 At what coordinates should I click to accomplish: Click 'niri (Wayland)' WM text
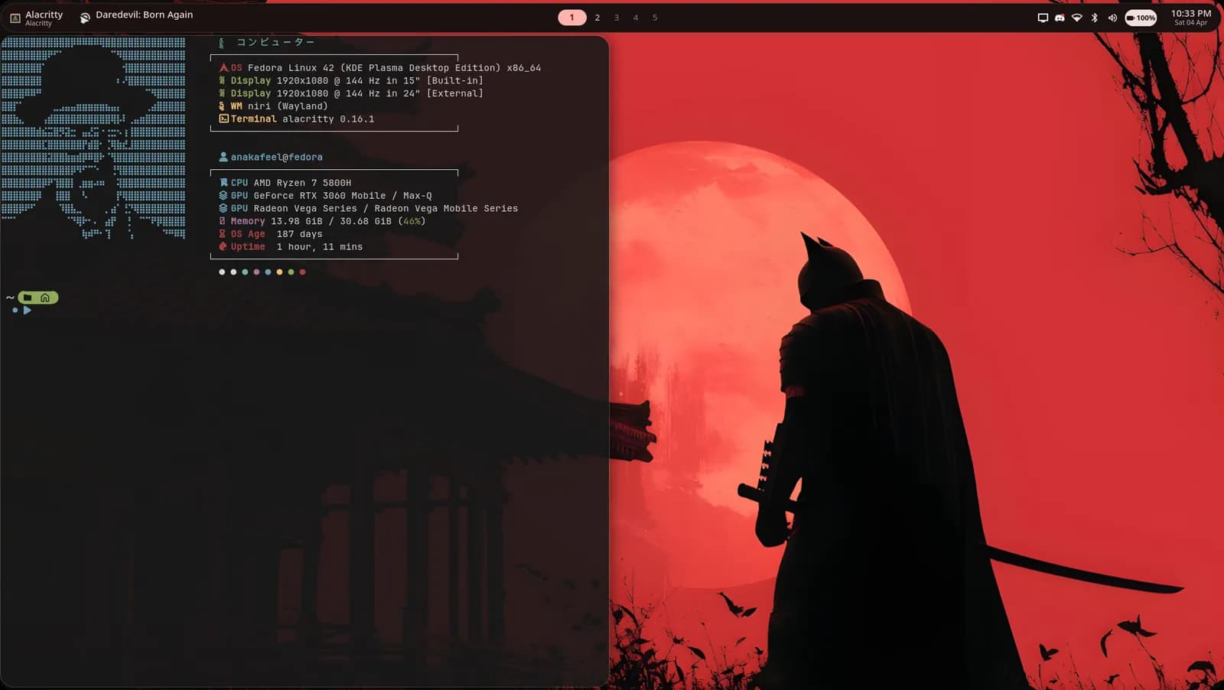click(288, 106)
